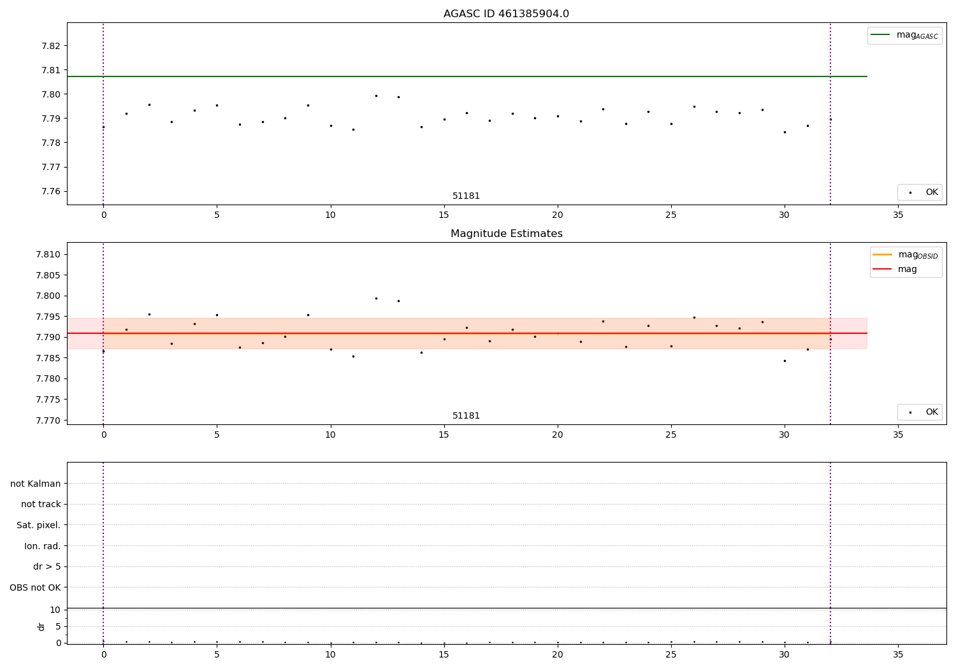Click the 'OBS not OK' flag row label
Image resolution: width=956 pixels, height=669 pixels.
pos(36,587)
